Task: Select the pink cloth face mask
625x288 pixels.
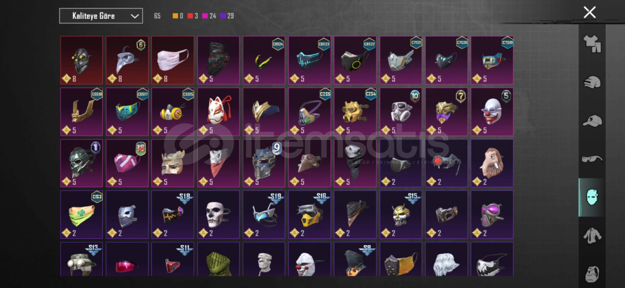Action: click(173, 60)
